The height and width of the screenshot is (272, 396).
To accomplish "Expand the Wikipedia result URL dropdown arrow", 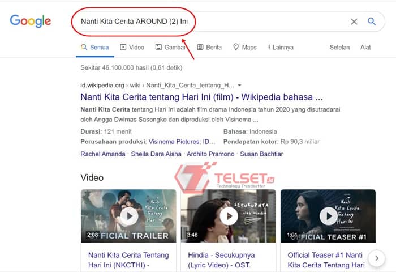I will coord(240,85).
